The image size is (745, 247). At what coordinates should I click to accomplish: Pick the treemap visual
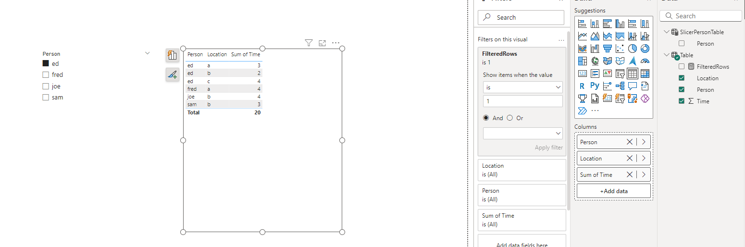pyautogui.click(x=583, y=61)
